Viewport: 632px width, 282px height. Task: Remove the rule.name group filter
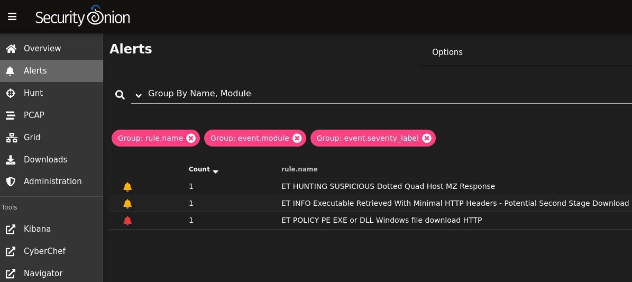191,139
